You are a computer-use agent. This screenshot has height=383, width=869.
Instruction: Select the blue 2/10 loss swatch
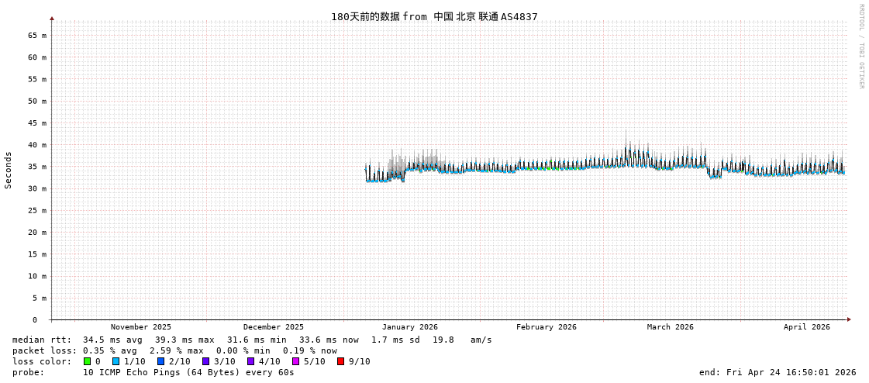160,361
